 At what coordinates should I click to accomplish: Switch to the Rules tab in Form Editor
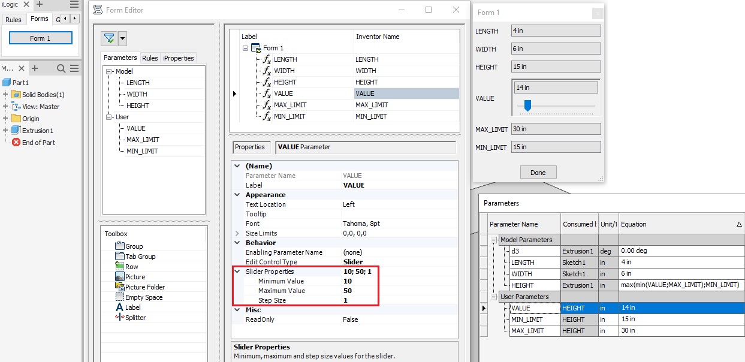click(x=150, y=58)
